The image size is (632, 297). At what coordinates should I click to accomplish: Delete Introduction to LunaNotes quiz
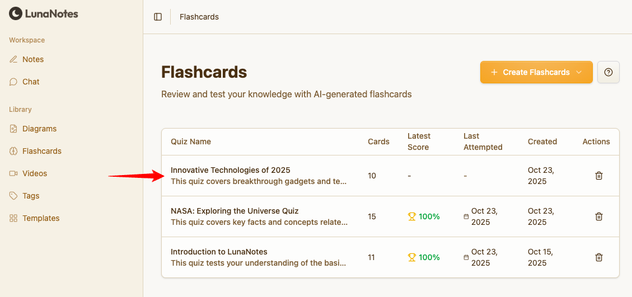coord(598,257)
